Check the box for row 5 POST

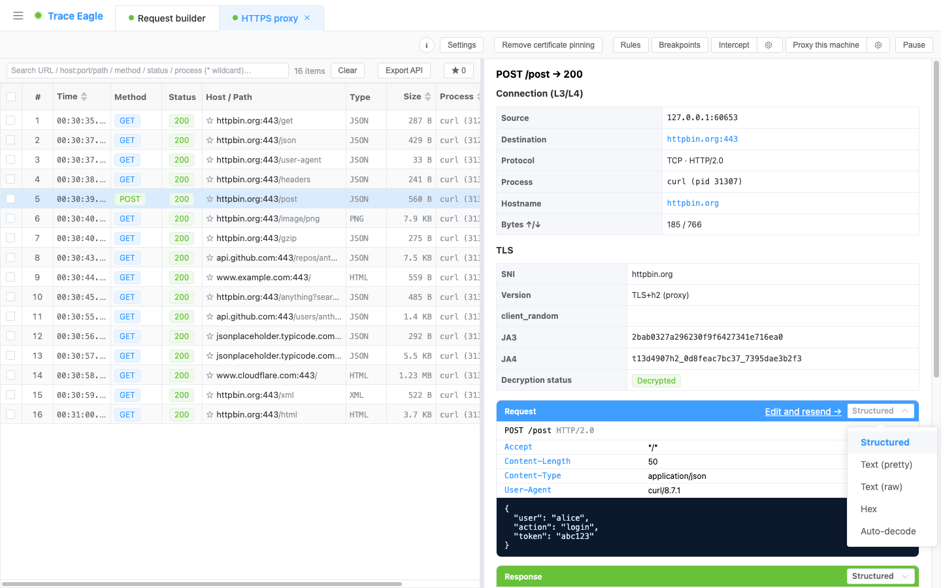[x=10, y=199]
